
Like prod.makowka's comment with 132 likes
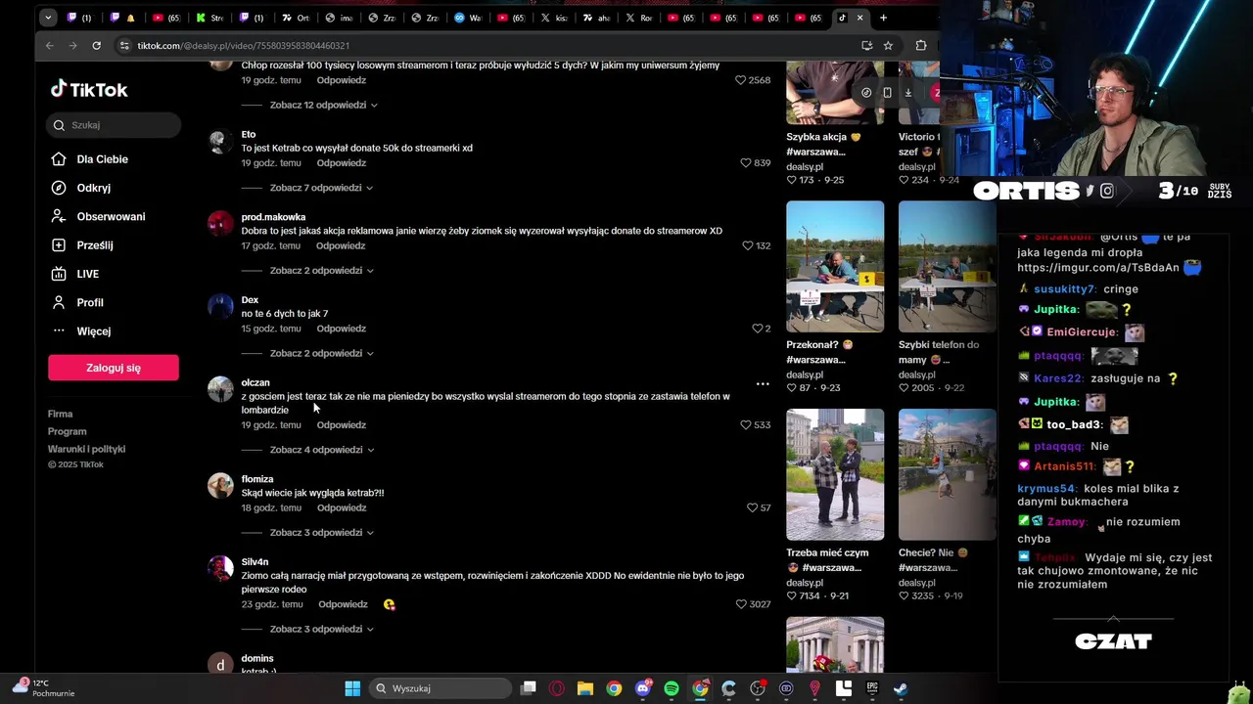point(748,245)
